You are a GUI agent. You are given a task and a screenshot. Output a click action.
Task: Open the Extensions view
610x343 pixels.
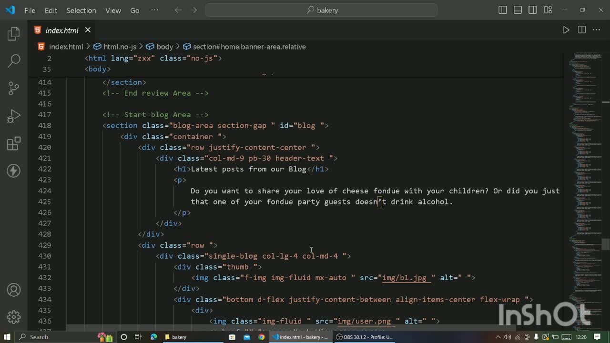[x=14, y=143]
